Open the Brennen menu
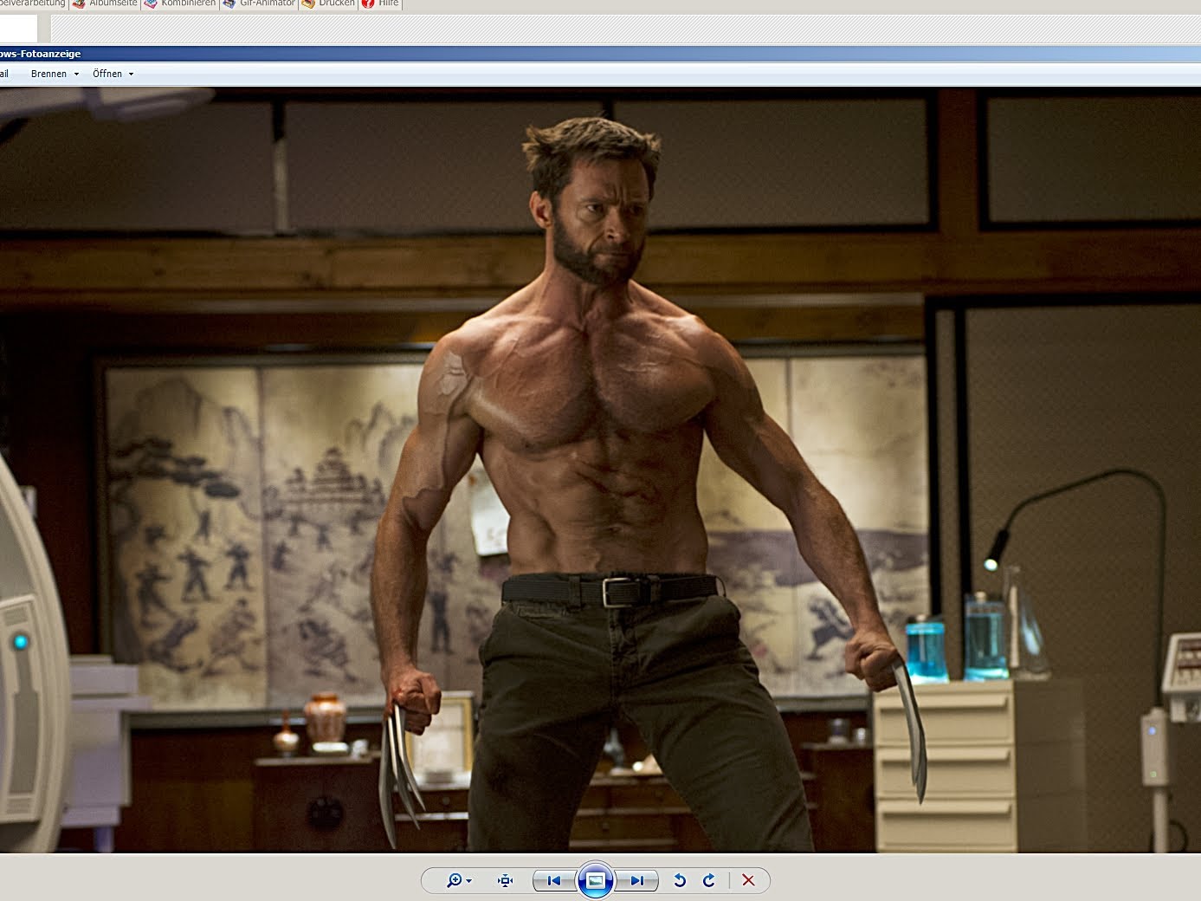The width and height of the screenshot is (1201, 901). (x=55, y=74)
